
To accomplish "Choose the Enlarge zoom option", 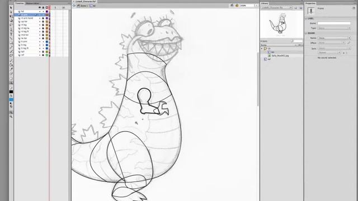I will [11, 112].
